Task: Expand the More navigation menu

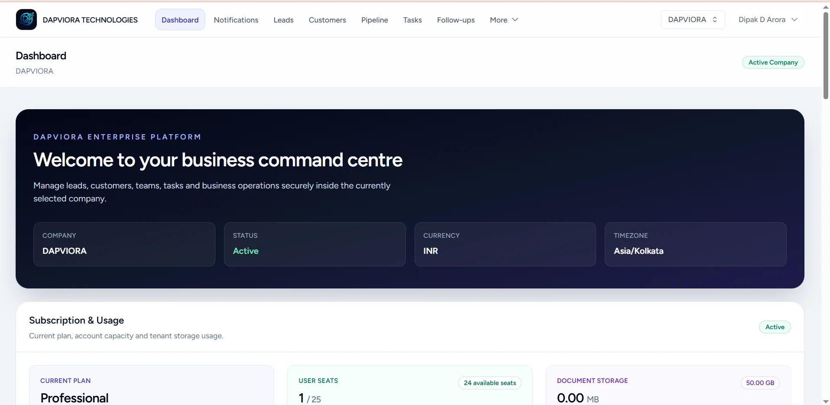Action: coord(504,20)
